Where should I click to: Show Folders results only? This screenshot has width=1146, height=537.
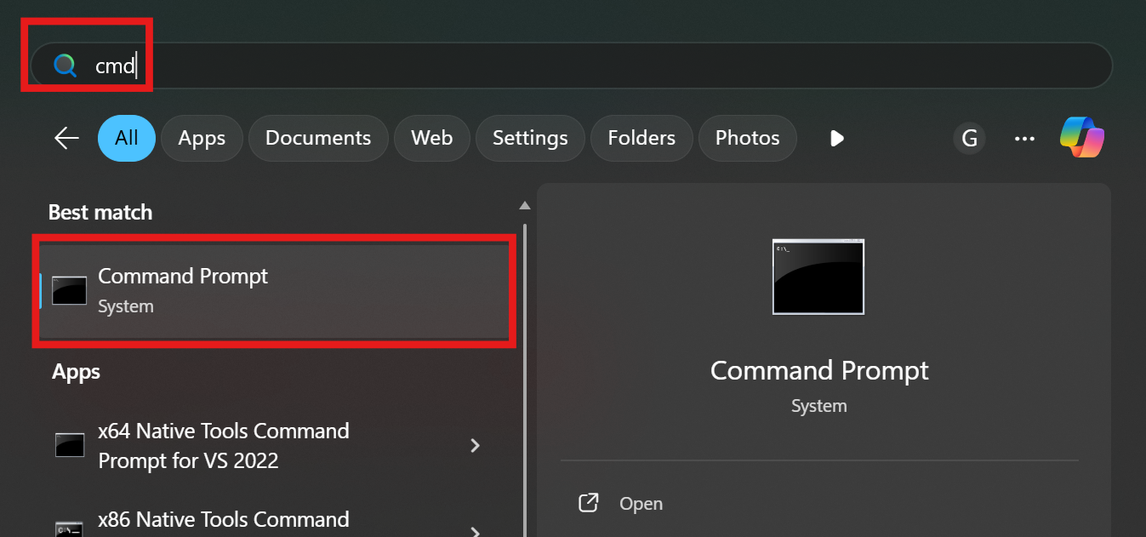point(641,138)
